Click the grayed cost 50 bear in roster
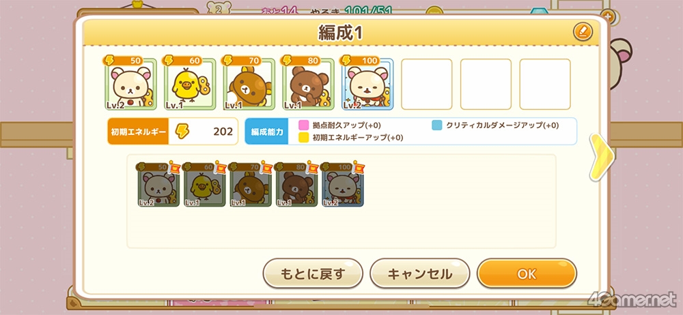683x315 pixels. pyautogui.click(x=158, y=185)
